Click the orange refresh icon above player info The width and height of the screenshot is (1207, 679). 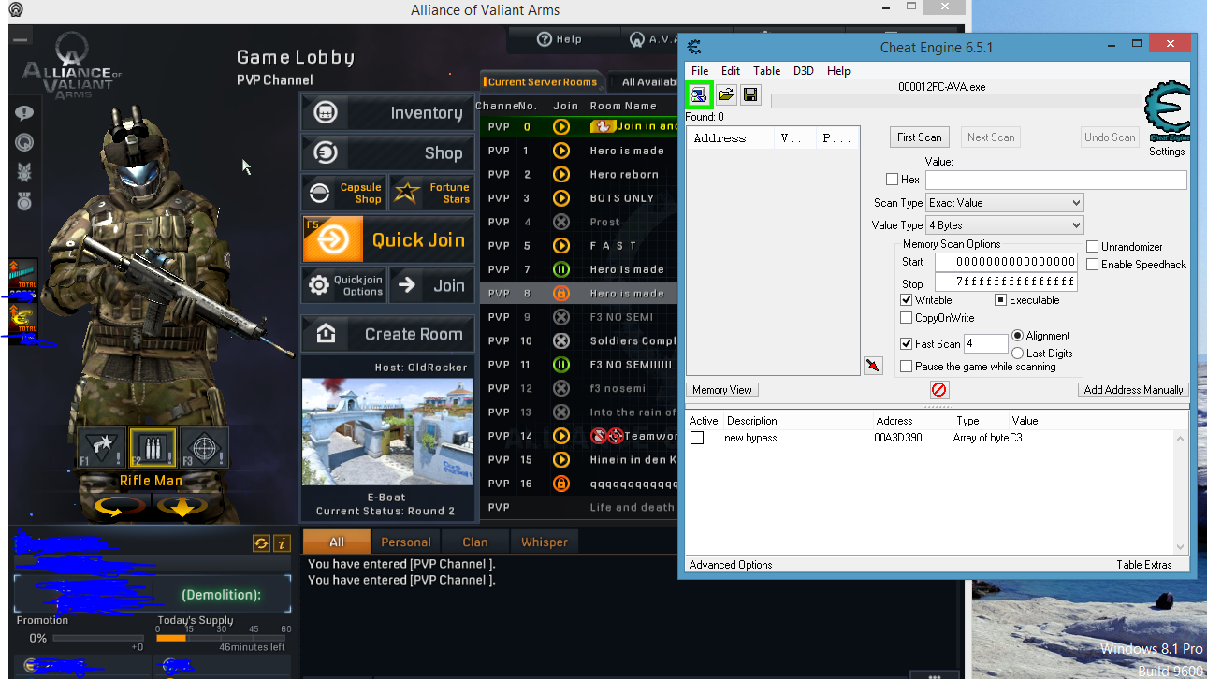[x=261, y=543]
